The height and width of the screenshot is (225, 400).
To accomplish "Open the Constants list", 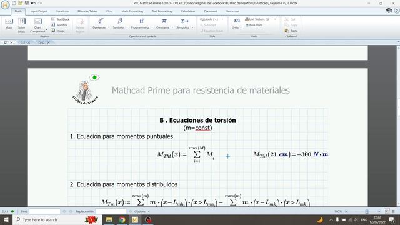I will (x=164, y=24).
